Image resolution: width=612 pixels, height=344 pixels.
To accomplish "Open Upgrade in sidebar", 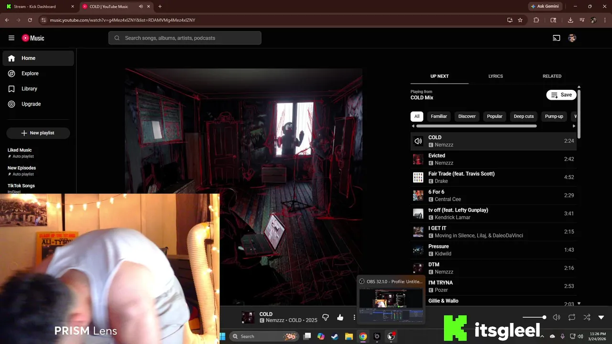I will (38, 104).
